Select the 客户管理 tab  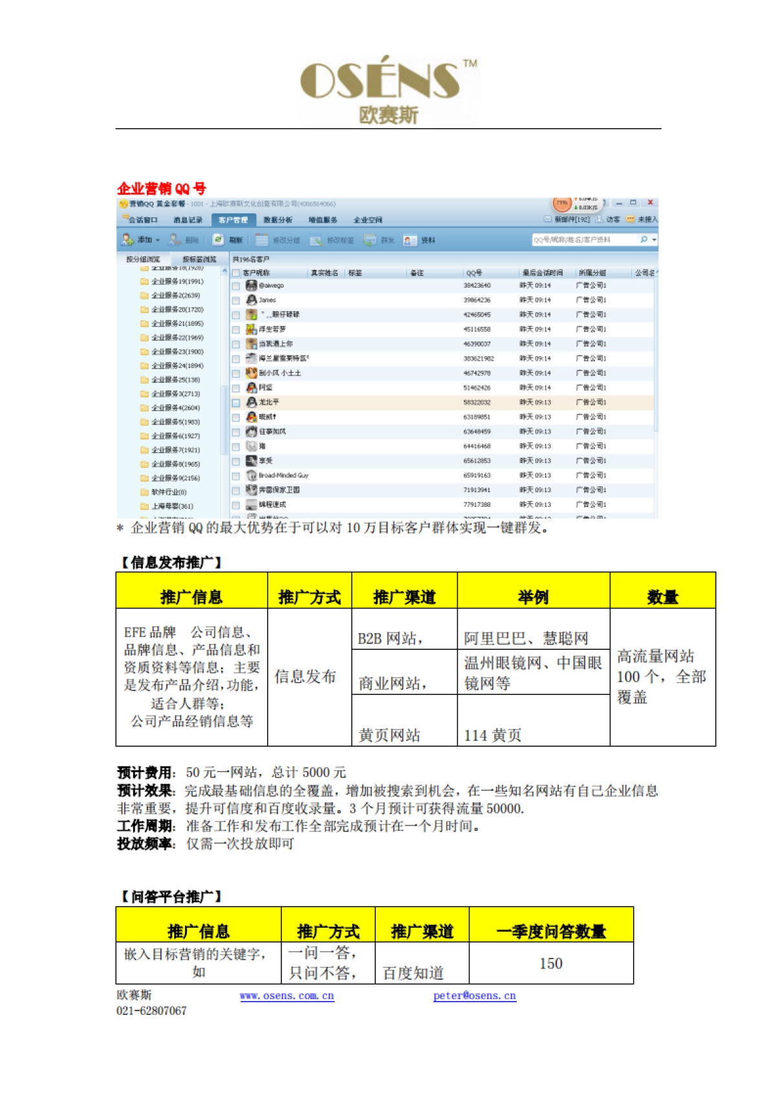click(233, 220)
